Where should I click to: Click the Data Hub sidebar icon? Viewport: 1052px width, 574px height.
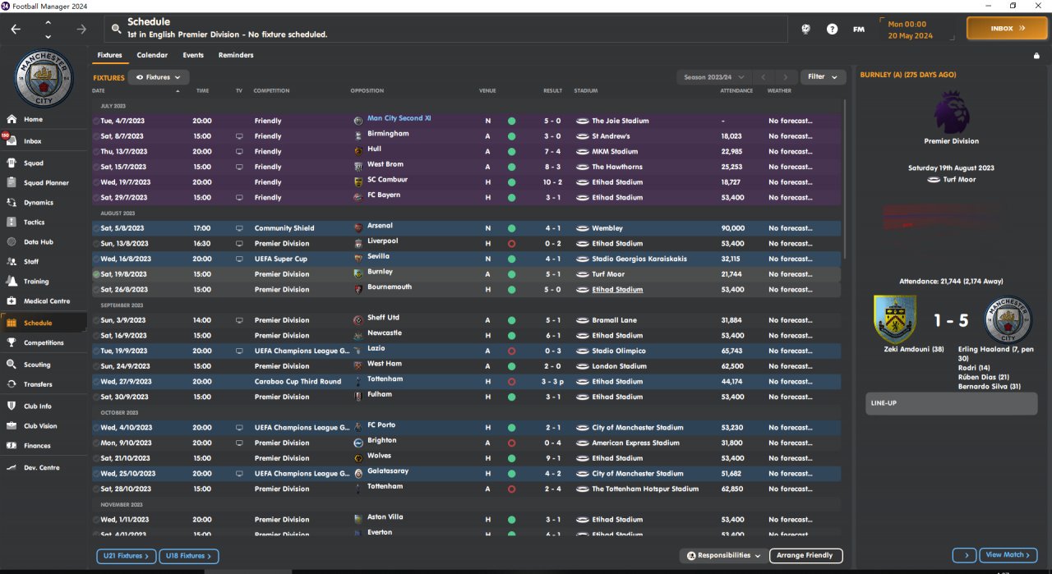coord(12,242)
